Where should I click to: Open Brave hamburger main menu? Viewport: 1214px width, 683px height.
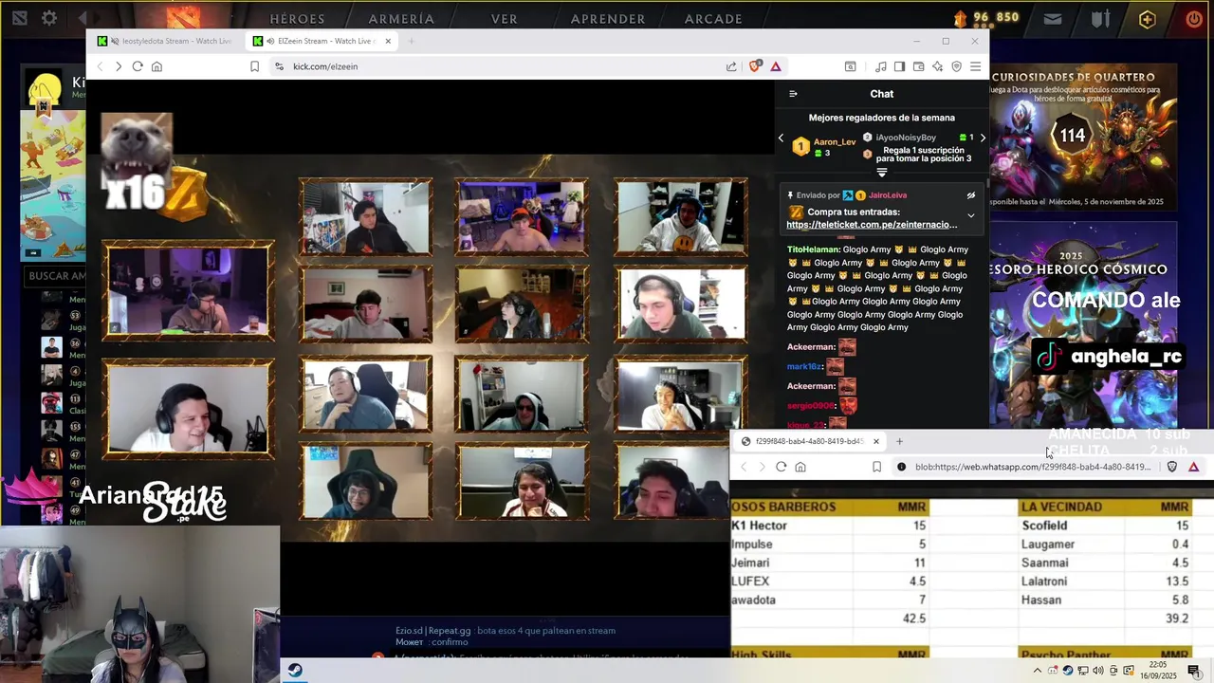(975, 66)
